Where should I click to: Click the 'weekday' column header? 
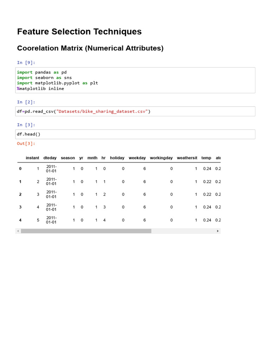pyautogui.click(x=137, y=158)
